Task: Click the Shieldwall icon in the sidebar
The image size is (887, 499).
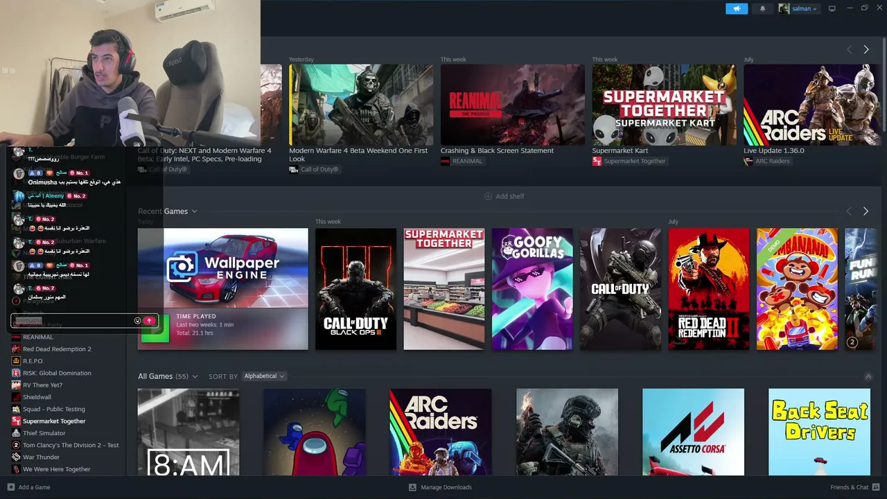Action: [16, 397]
